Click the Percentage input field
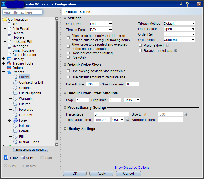Image resolution: width=204 pixels, height=179 pixels. [111, 114]
